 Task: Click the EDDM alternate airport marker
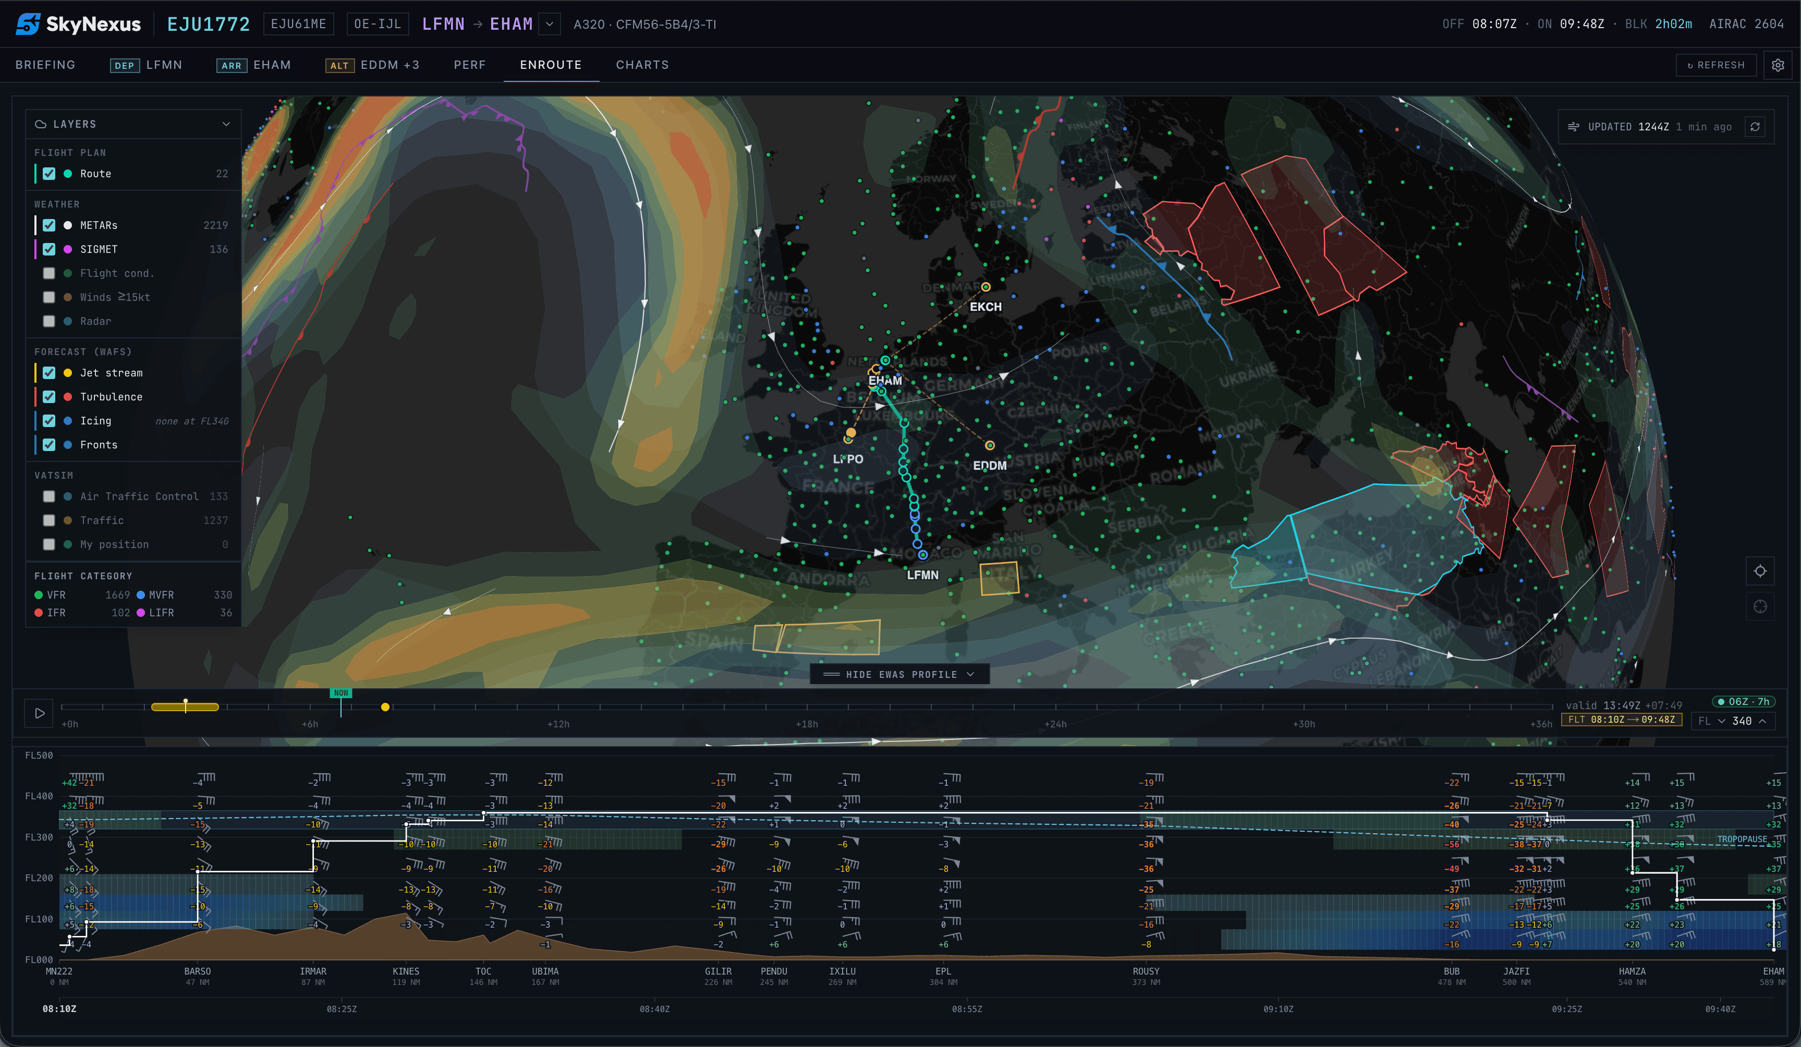click(990, 445)
